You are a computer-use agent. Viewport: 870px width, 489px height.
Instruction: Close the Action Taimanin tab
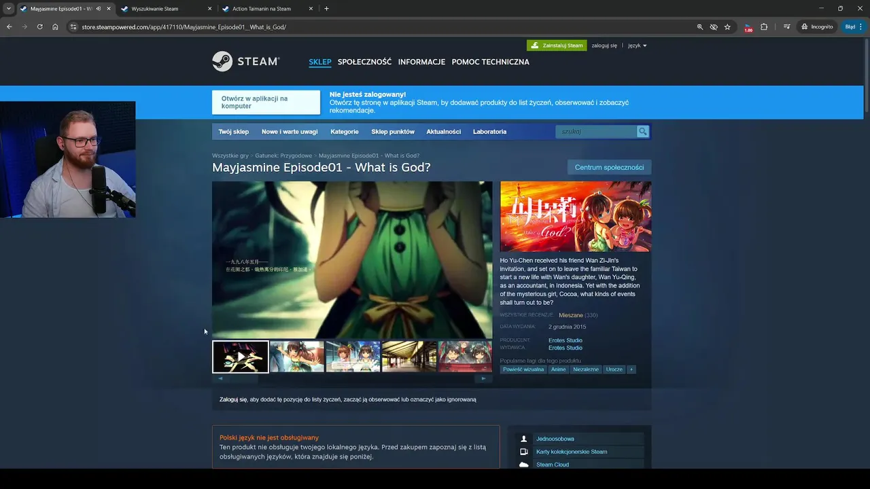pyautogui.click(x=311, y=9)
